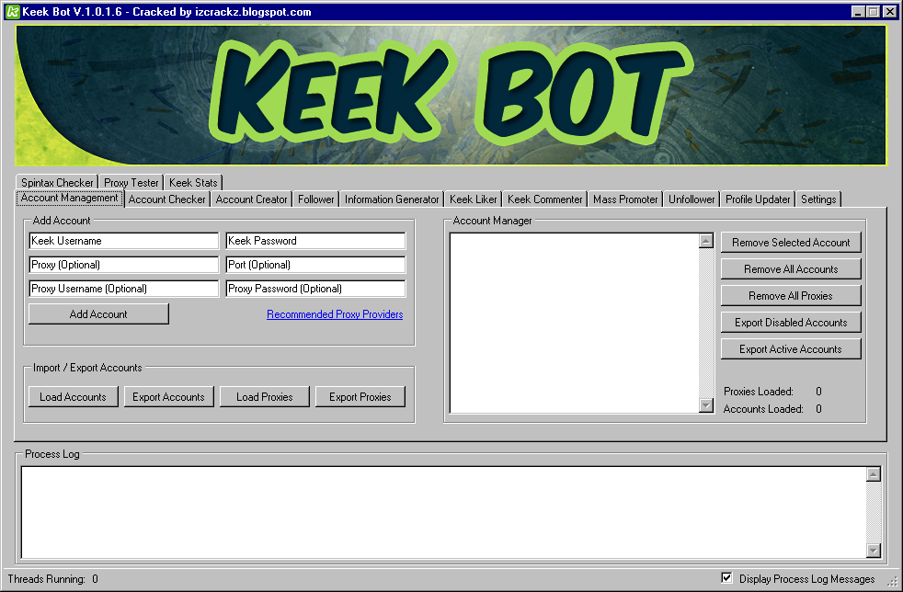Click Process Log scroll down arrow
Viewport: 903px width, 592px height.
tap(874, 551)
